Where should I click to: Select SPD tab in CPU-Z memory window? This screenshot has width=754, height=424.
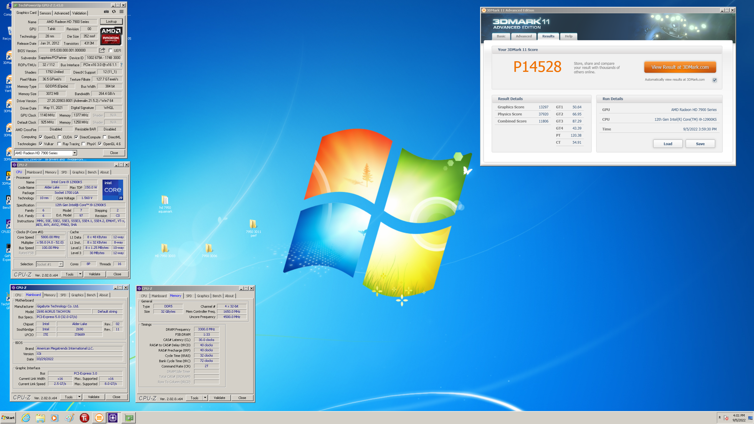pyautogui.click(x=189, y=296)
